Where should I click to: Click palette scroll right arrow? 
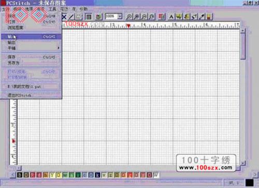(x=255, y=174)
